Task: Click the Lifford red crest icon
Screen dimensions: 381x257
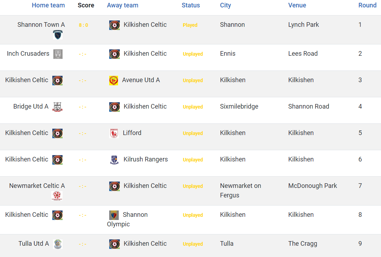Action: pos(114,133)
